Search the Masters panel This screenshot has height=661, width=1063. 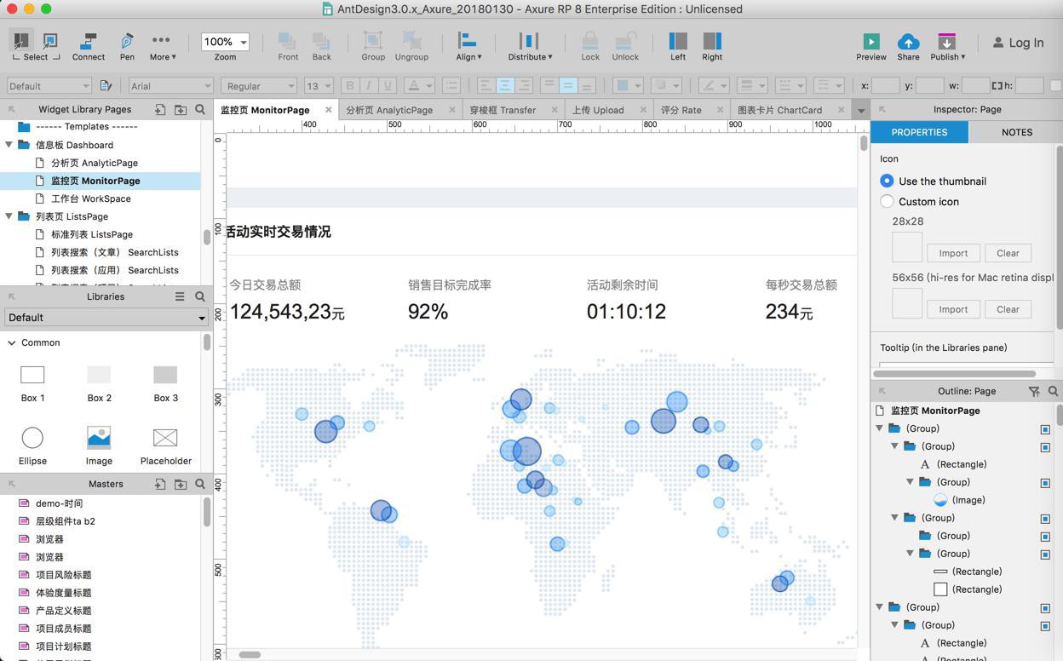pyautogui.click(x=200, y=484)
